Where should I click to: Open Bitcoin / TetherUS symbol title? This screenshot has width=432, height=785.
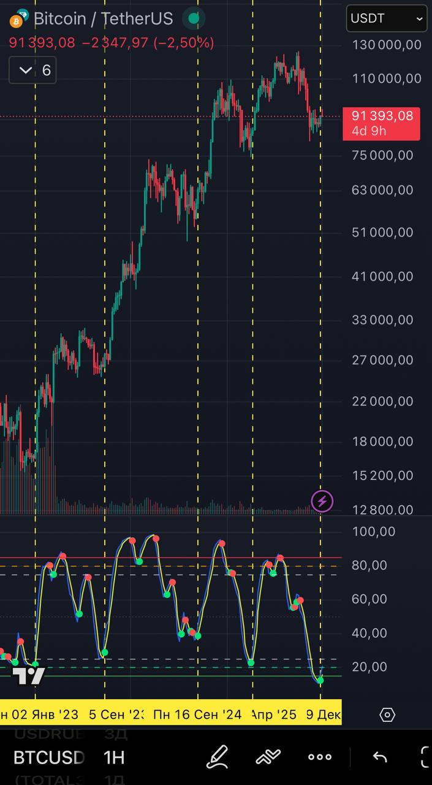[x=103, y=19]
